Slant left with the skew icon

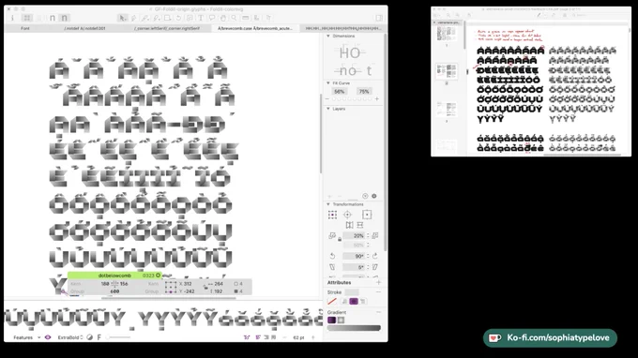pos(332,267)
